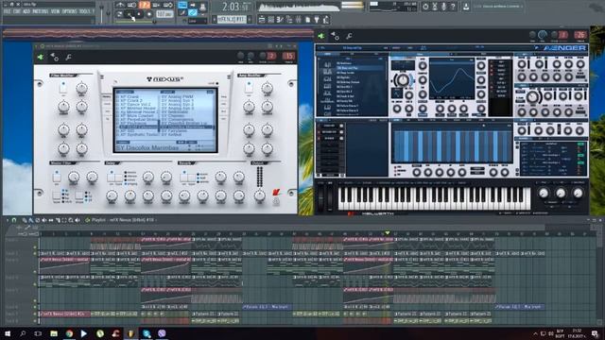Open the ADD menu

26,11
